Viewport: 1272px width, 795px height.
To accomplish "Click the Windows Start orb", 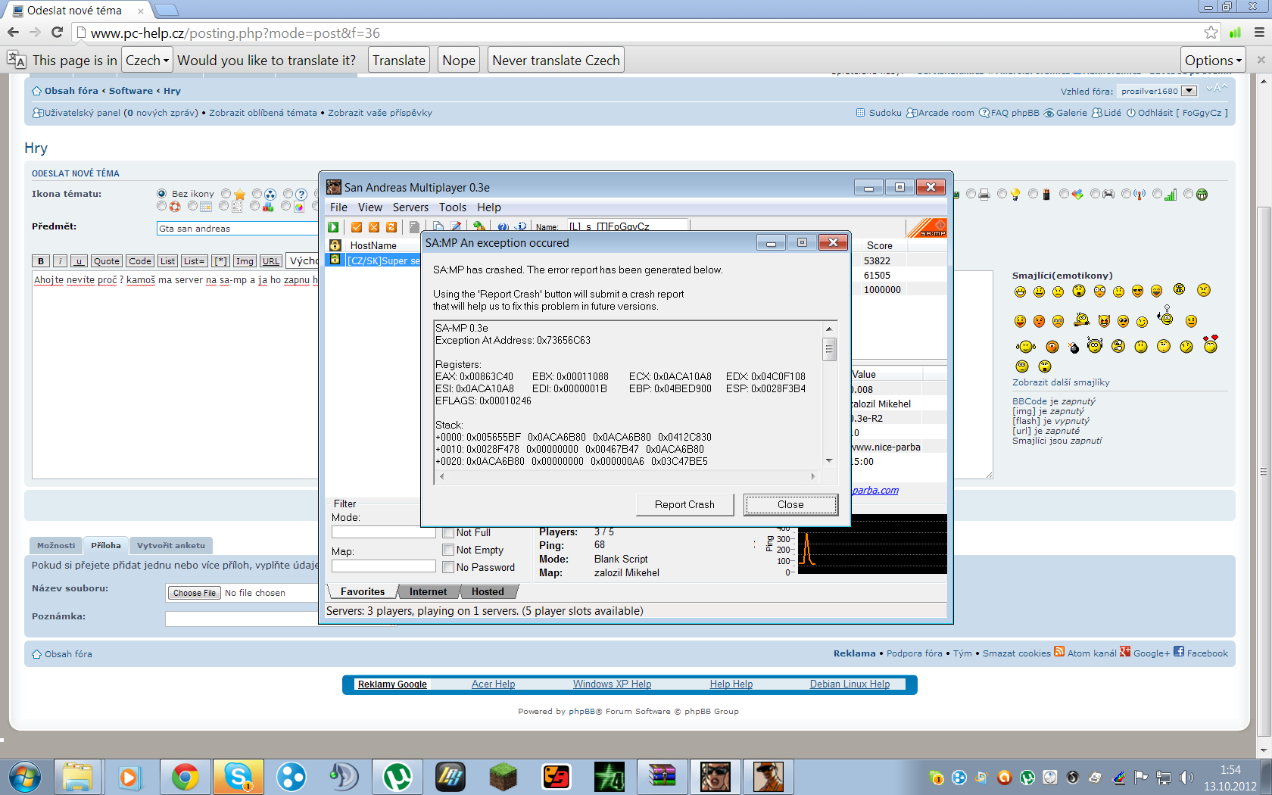I will 24,777.
